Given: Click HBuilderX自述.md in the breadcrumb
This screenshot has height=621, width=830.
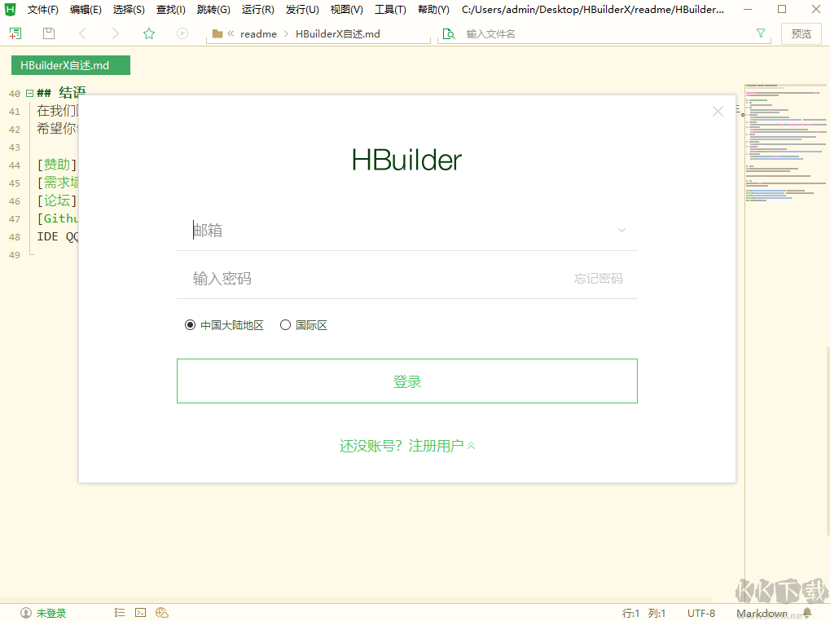Looking at the screenshot, I should point(338,34).
